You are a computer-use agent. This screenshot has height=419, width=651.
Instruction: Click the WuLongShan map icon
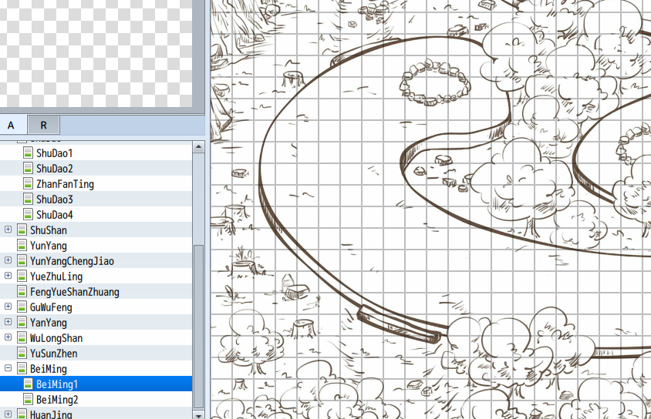[x=22, y=338]
